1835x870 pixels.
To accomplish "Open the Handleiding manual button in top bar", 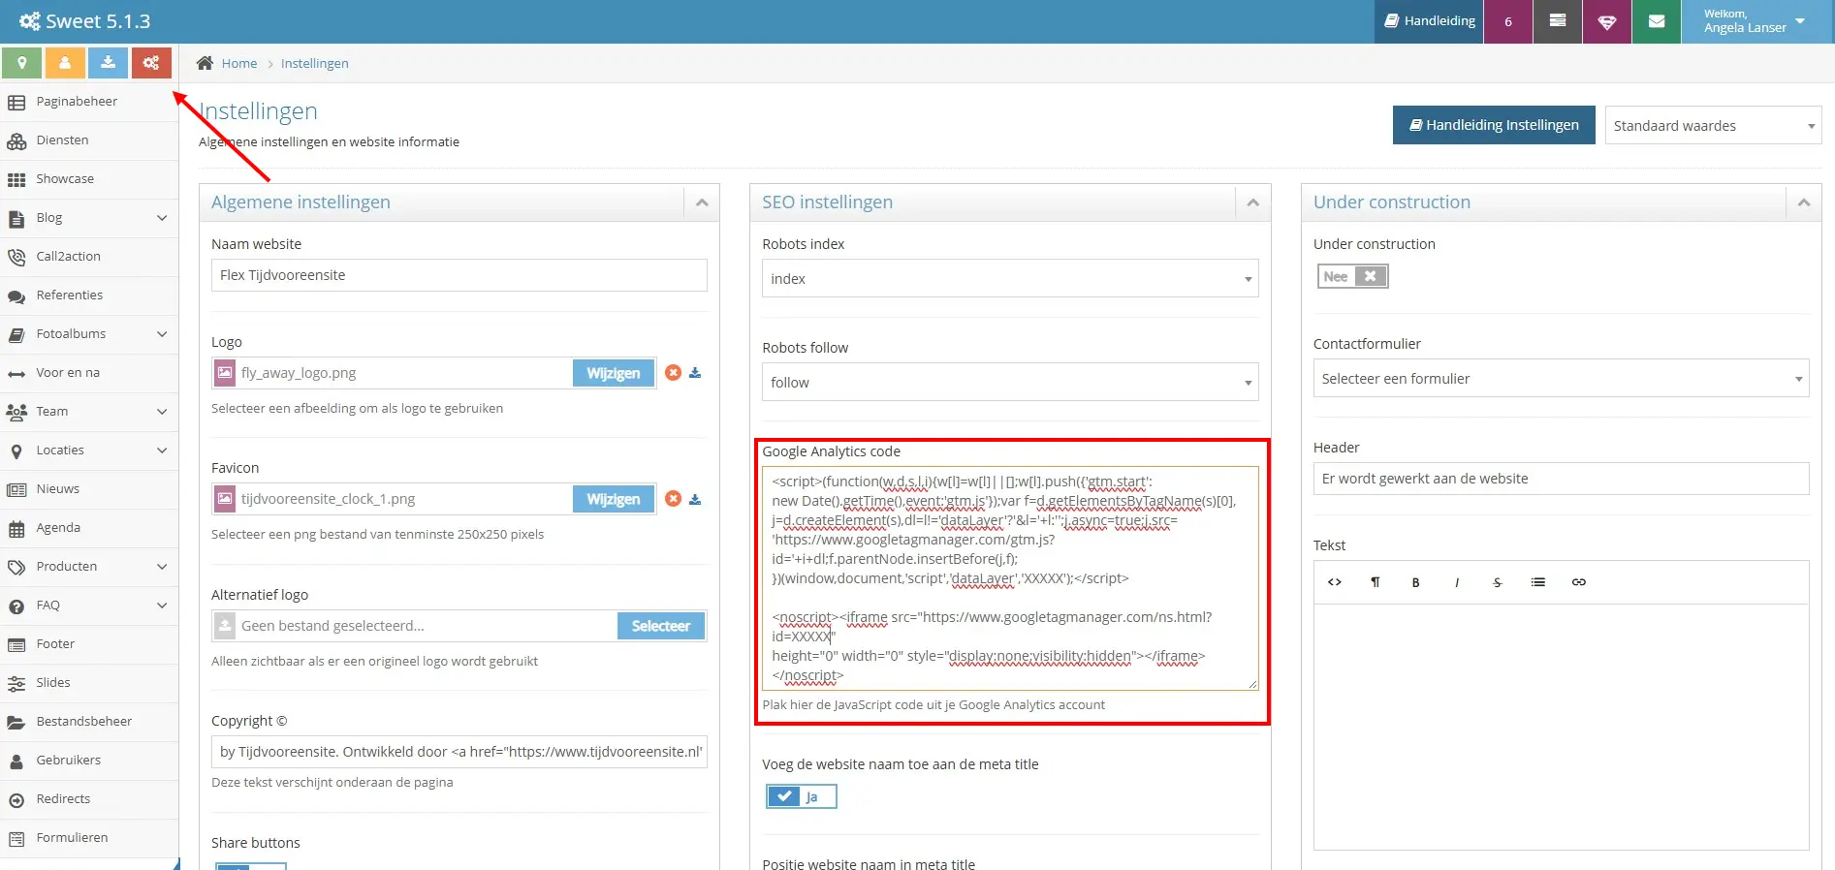I will point(1429,21).
